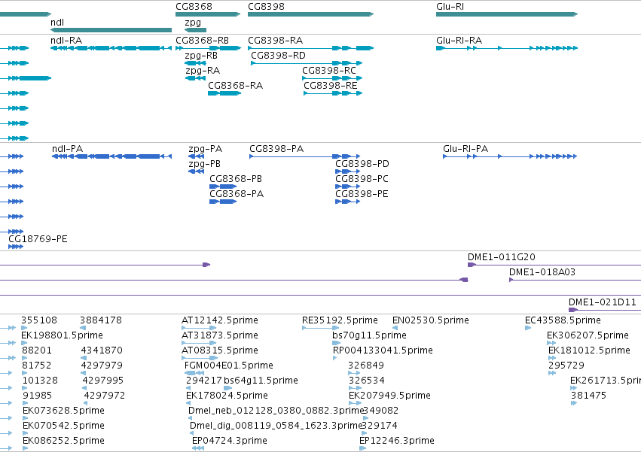Click EP12246.3prime EST

coord(362,448)
